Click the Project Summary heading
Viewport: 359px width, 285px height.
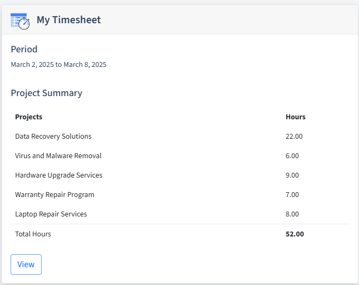tap(46, 93)
